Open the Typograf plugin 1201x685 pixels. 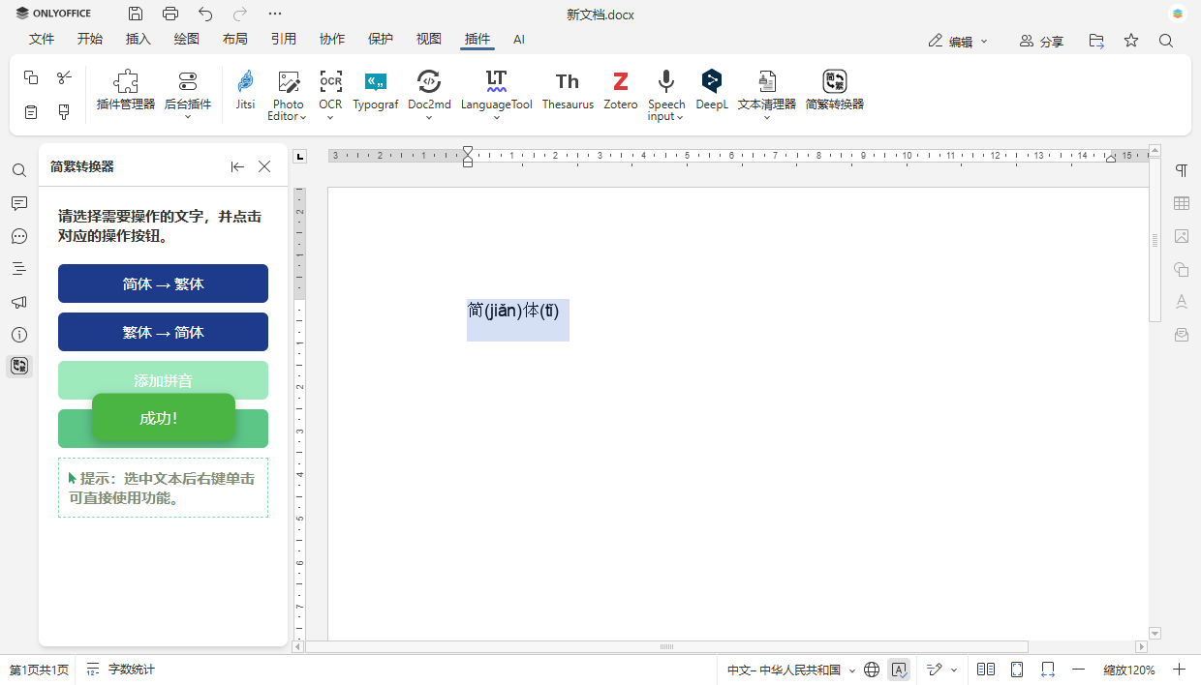(376, 90)
